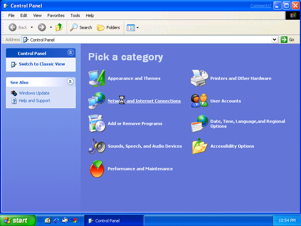301x226 pixels.
Task: Click the Windows flag throbber logo
Action: pos(293,15)
